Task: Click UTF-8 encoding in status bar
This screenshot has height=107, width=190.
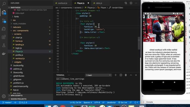Action: [x=97, y=103]
